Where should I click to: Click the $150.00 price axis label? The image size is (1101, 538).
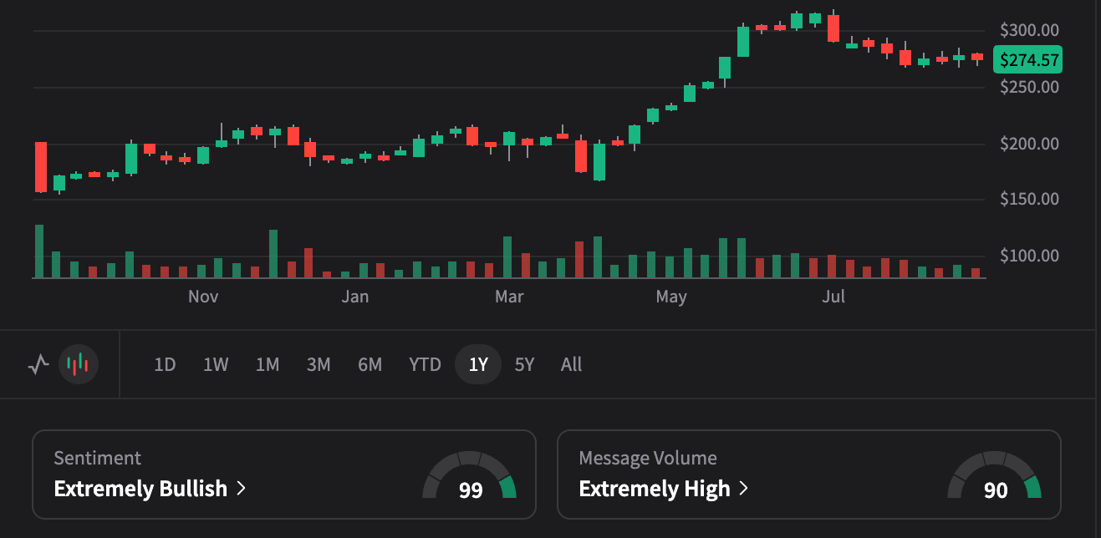tap(1029, 199)
